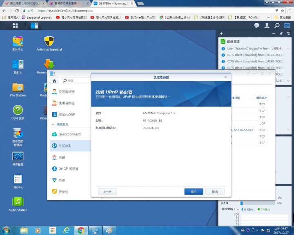Screen dimensions: 294x235
Task: Open the Package Center desktop icon
Action: tap(18, 44)
